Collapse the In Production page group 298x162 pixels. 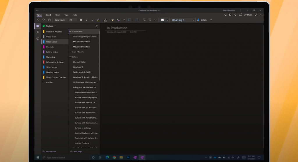[x=70, y=32]
